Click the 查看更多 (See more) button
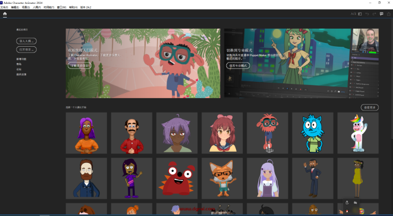The width and height of the screenshot is (393, 216). coord(370,107)
